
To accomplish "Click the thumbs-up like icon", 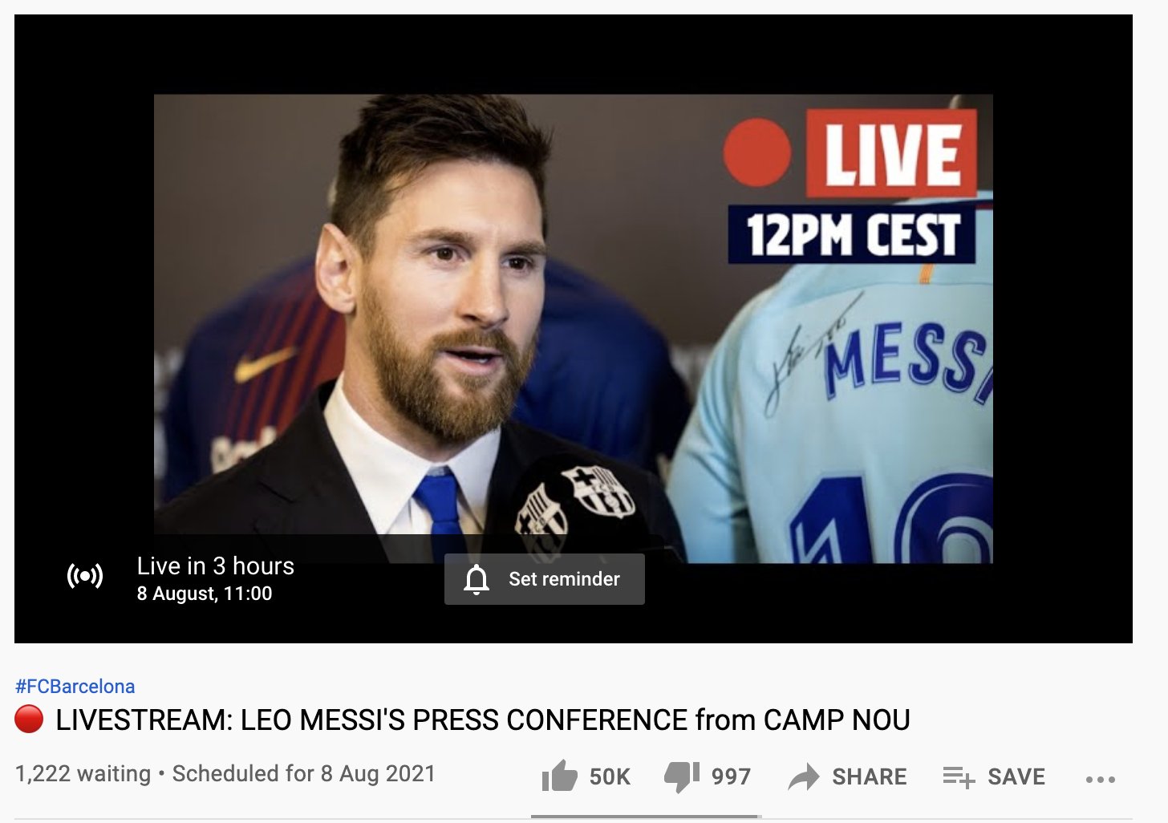I will pos(559,776).
